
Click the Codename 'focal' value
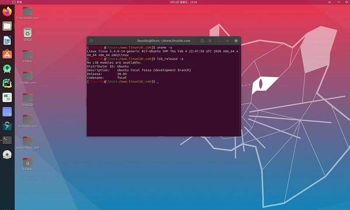point(122,78)
